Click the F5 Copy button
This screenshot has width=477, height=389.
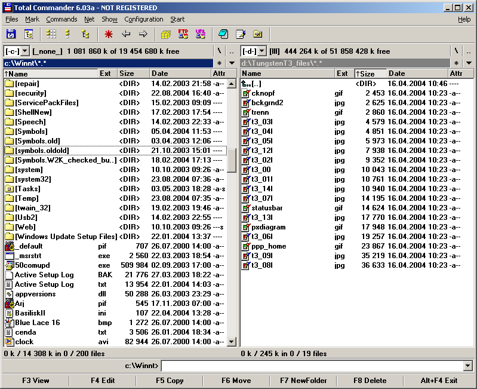click(x=170, y=381)
